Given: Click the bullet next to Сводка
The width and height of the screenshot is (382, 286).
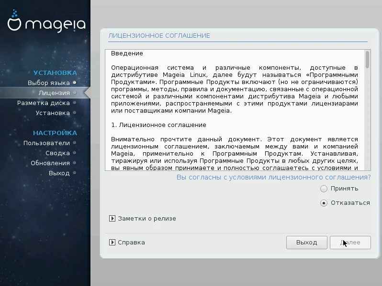Looking at the screenshot, I should tap(75, 153).
